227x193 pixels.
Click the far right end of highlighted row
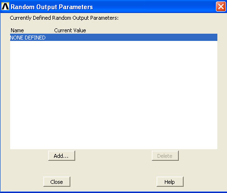(x=214, y=38)
